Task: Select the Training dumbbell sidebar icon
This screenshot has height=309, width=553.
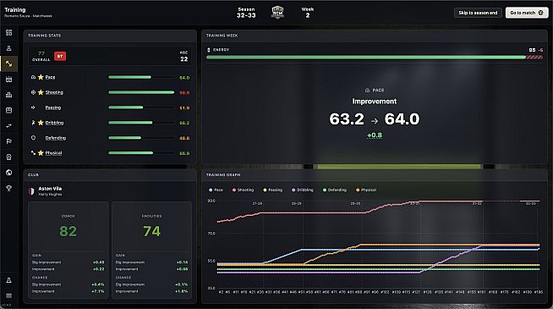Action: [8, 63]
